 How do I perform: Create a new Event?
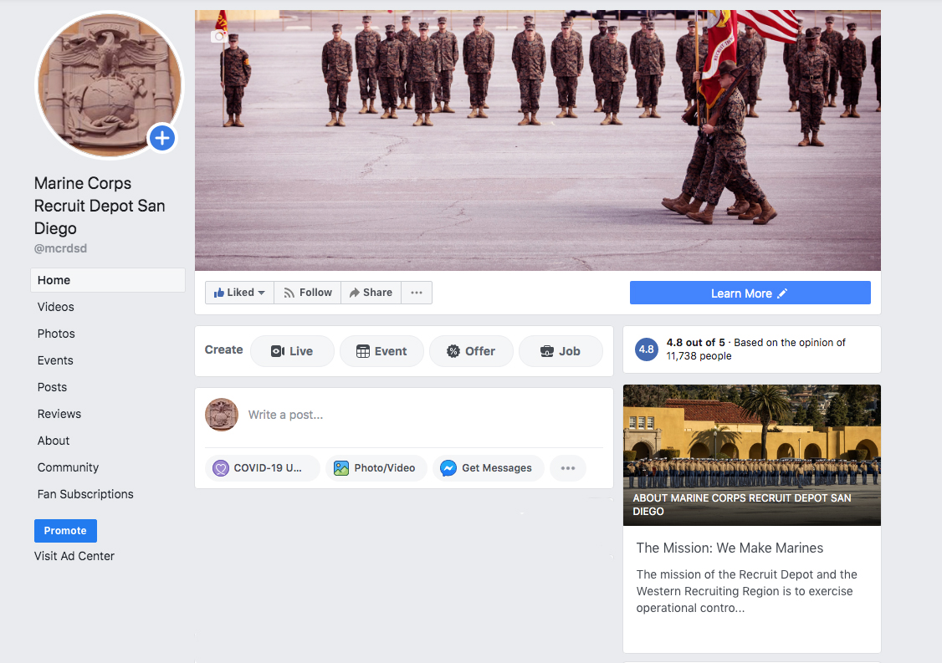point(381,351)
